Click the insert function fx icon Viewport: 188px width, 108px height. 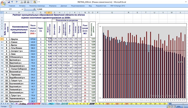[34, 9]
